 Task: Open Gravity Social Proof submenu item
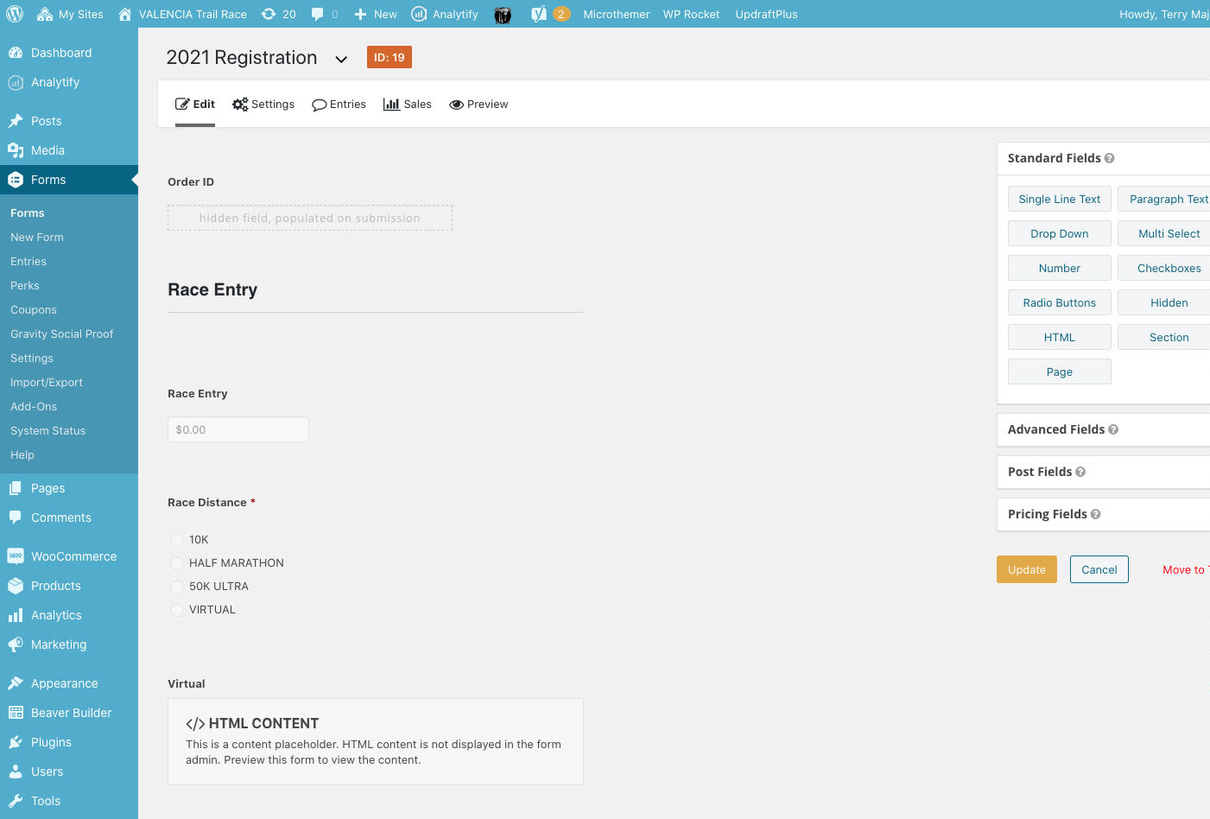(x=62, y=333)
